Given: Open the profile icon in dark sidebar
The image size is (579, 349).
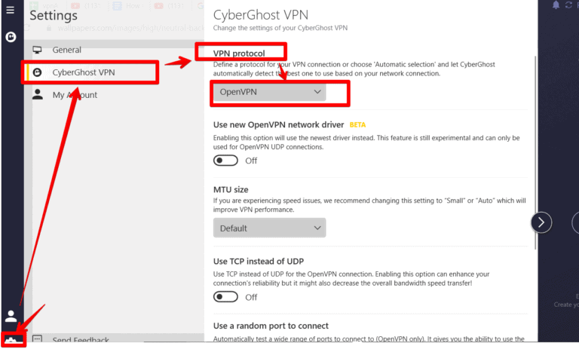Looking at the screenshot, I should click(x=11, y=316).
